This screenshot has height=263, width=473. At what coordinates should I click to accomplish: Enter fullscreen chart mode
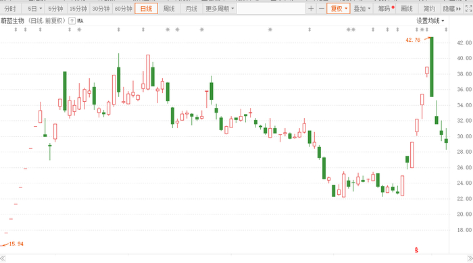(x=468, y=9)
